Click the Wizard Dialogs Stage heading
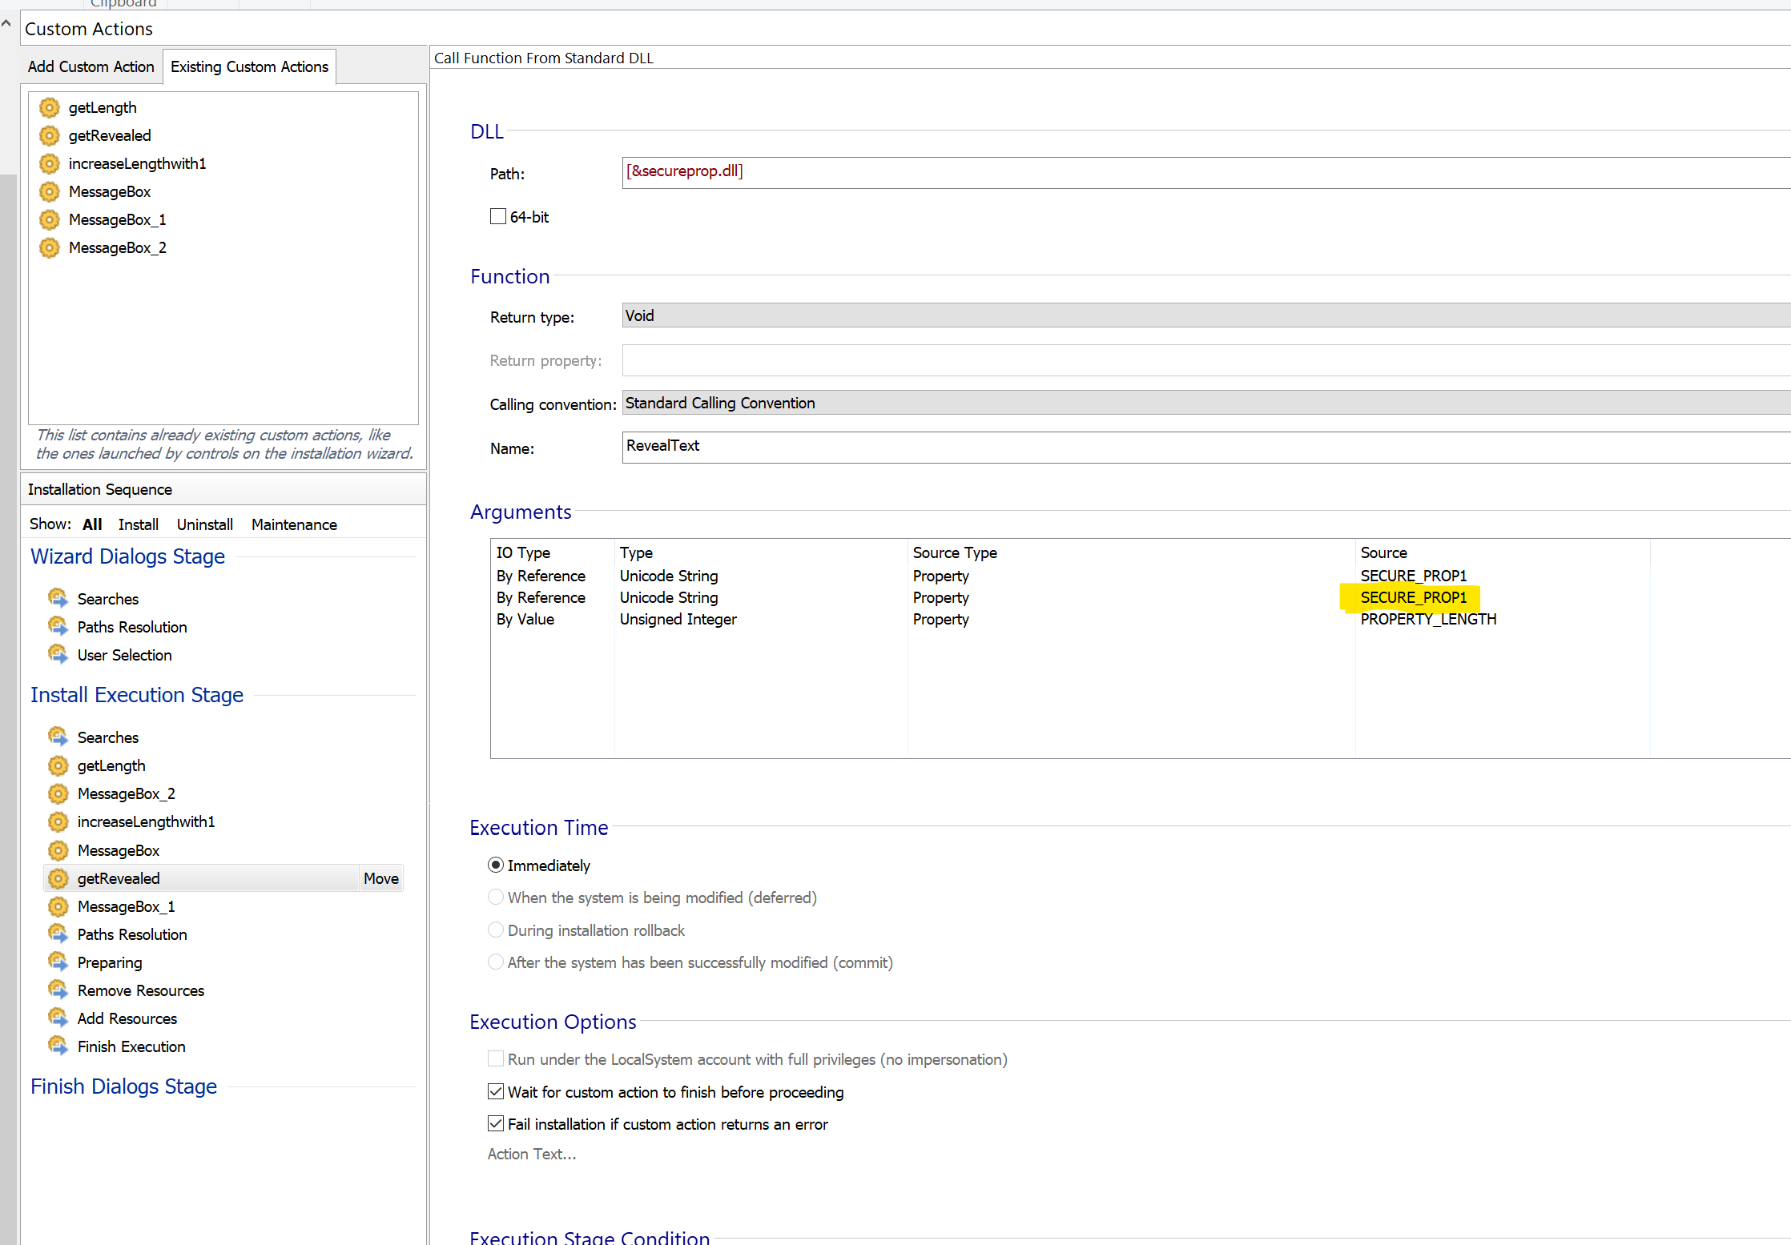 pos(127,556)
